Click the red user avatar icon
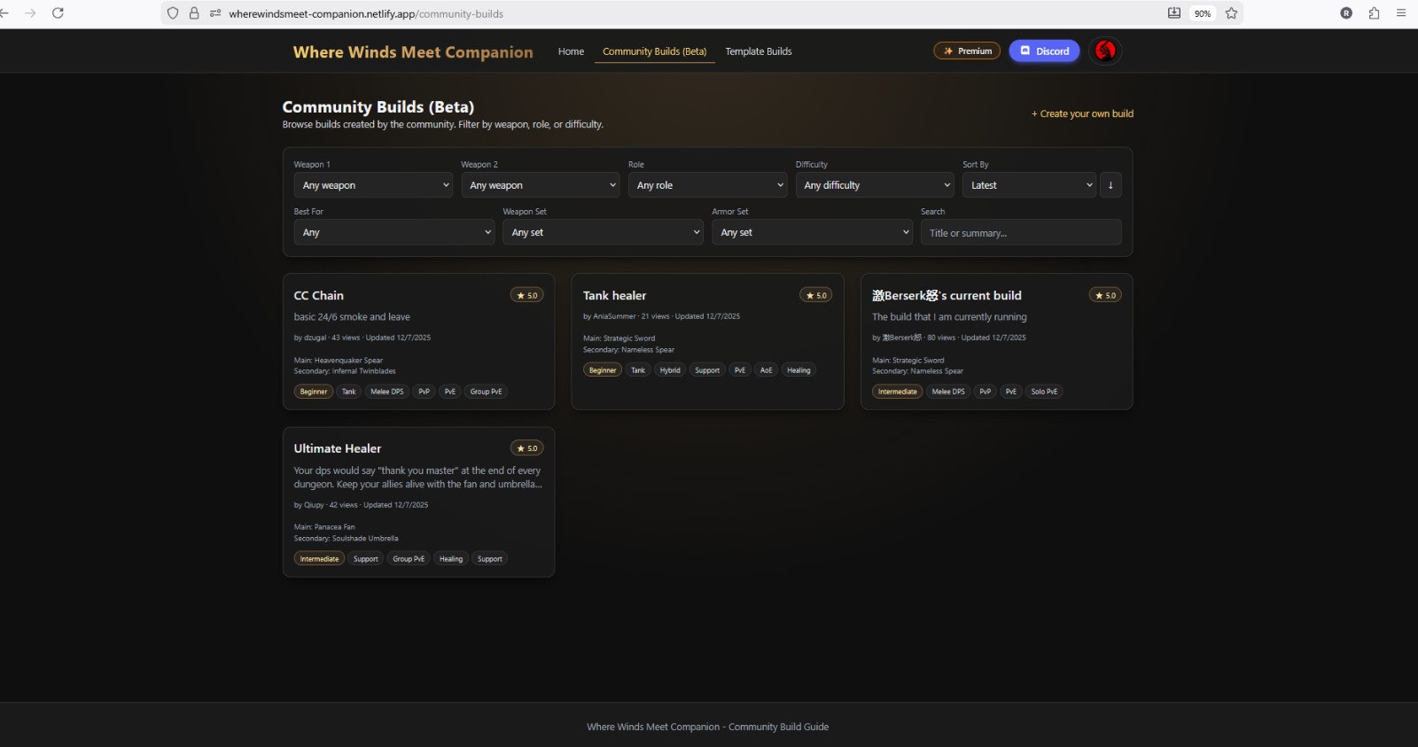This screenshot has height=747, width=1418. [1105, 51]
